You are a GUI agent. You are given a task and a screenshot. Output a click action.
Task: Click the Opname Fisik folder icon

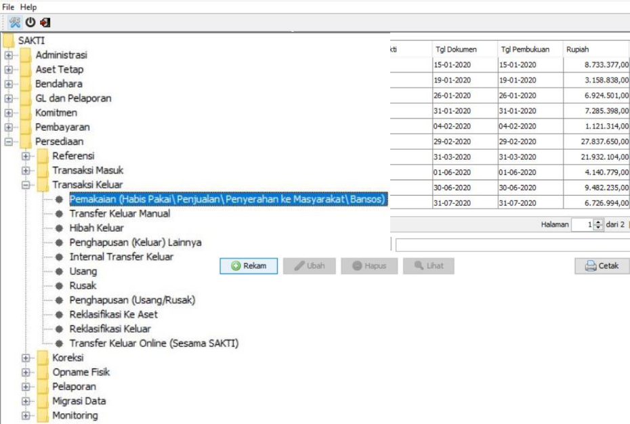[43, 372]
